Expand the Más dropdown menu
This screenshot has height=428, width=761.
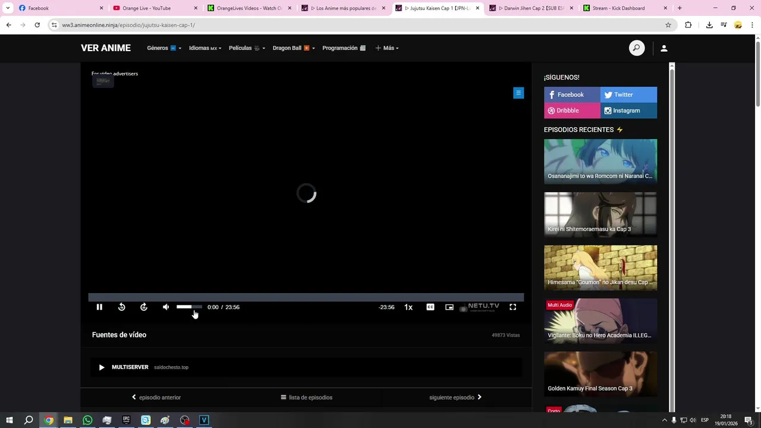[x=386, y=48]
